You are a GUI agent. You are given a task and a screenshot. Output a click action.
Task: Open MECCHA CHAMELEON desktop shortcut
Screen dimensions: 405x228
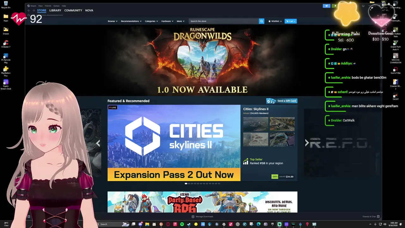tap(396, 59)
